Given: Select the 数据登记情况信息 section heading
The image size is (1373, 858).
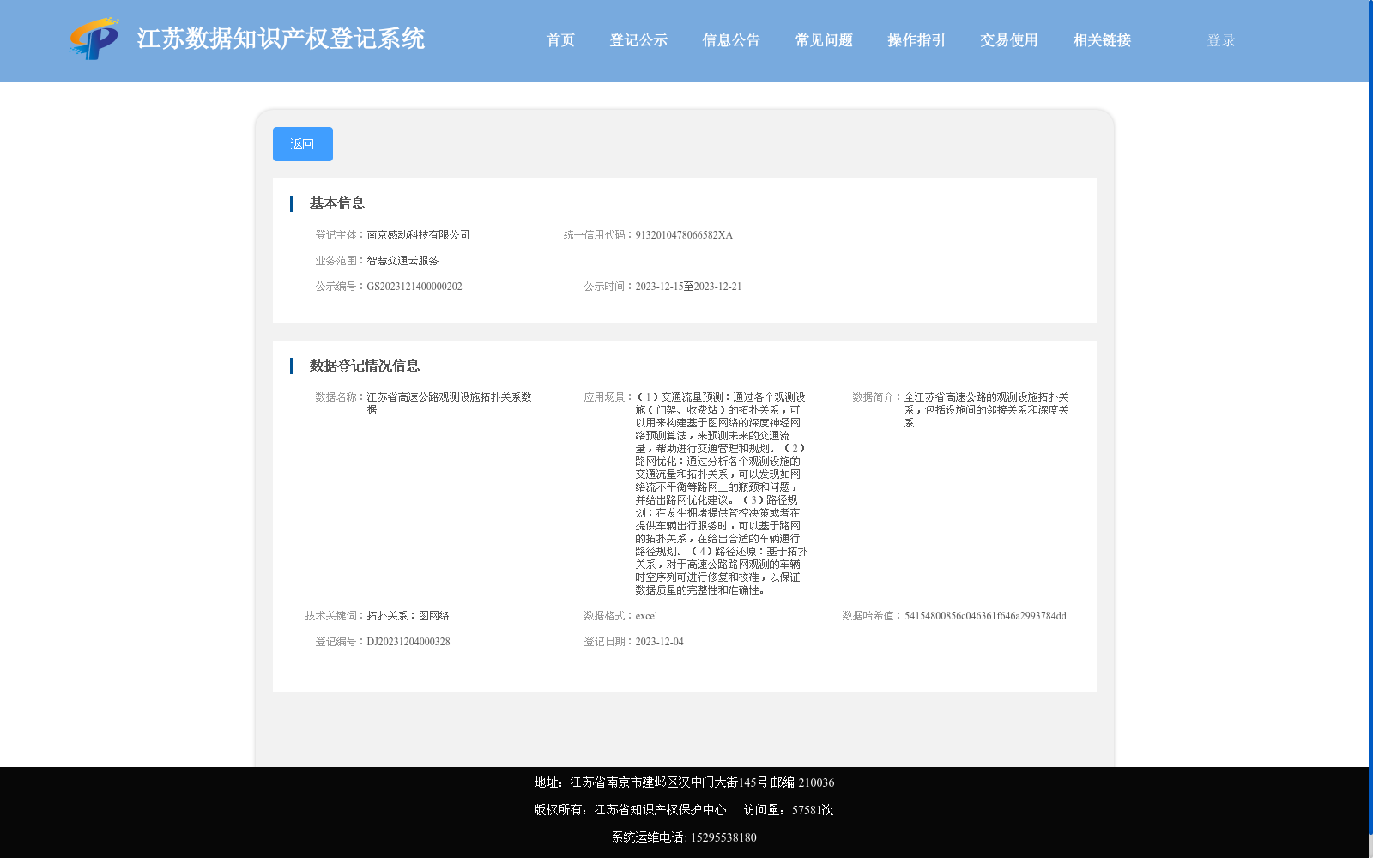Looking at the screenshot, I should [x=365, y=366].
